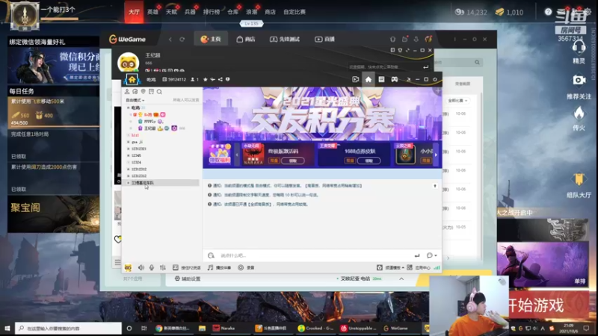This screenshot has height=336, width=598.
Task: Expand the 12324 channel
Action: pos(128,162)
